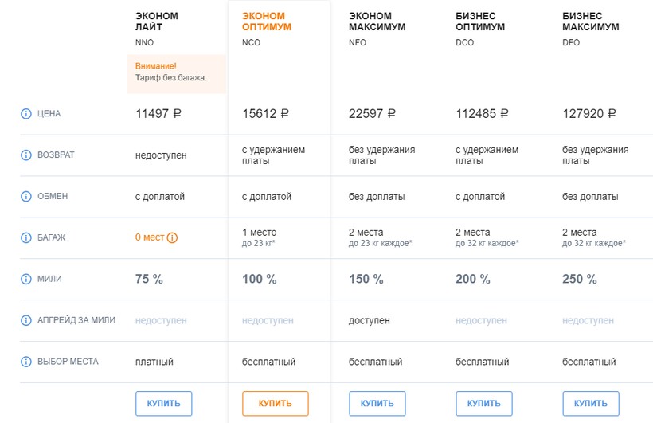Choose the Бизнес Максимум fare header
This screenshot has height=423, width=653.
[x=590, y=22]
